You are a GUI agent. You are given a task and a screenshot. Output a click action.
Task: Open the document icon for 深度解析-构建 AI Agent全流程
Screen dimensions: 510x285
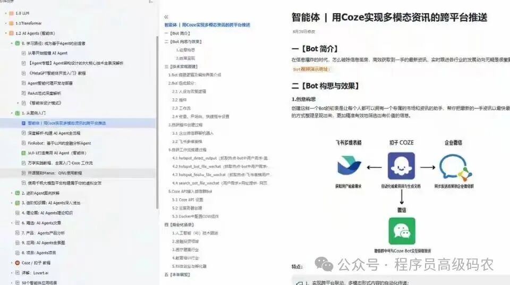(23, 133)
